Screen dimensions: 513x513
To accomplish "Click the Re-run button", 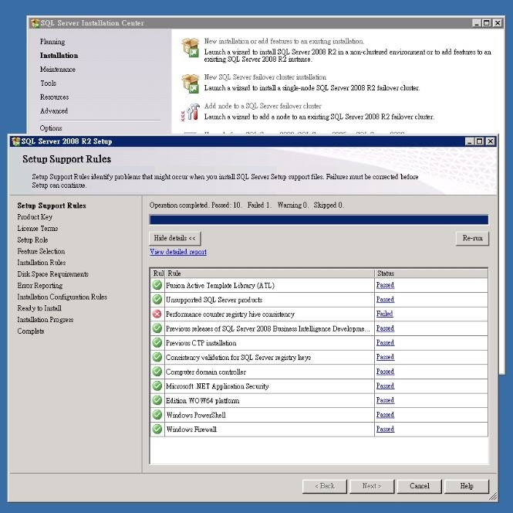I will tap(472, 238).
